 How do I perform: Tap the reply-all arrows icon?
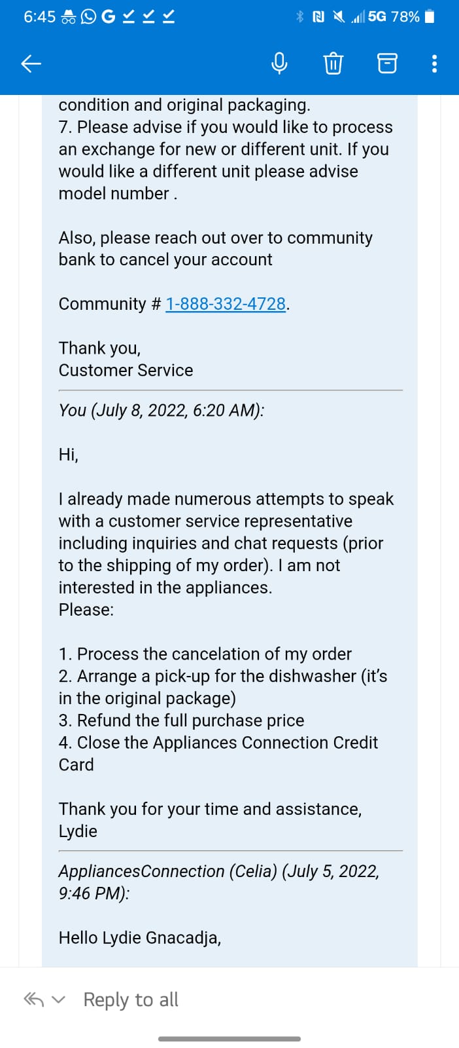pyautogui.click(x=34, y=1000)
